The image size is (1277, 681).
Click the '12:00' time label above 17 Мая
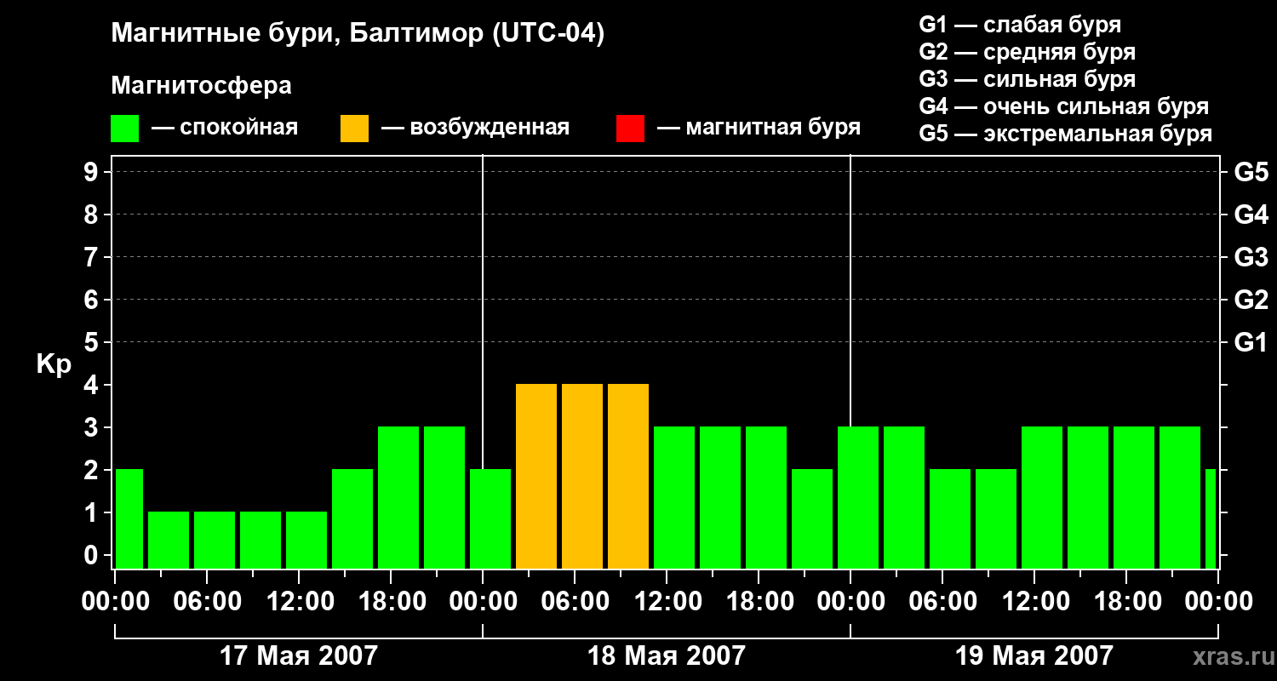[299, 602]
